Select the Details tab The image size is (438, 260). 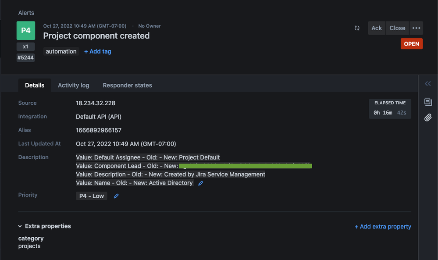35,85
